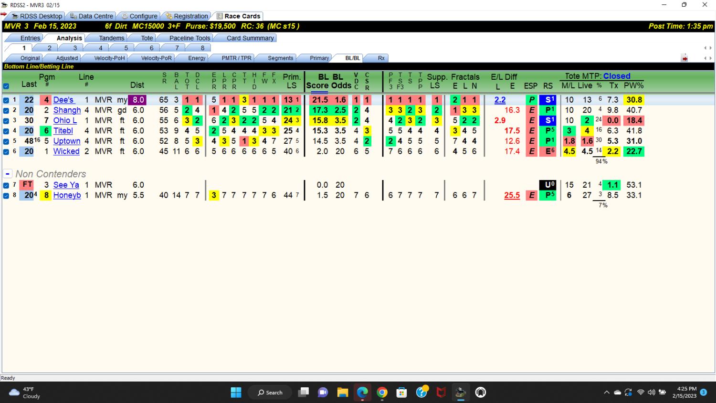The image size is (716, 403).
Task: Click left scroll arrow on race-number tab row
Action: (705, 48)
